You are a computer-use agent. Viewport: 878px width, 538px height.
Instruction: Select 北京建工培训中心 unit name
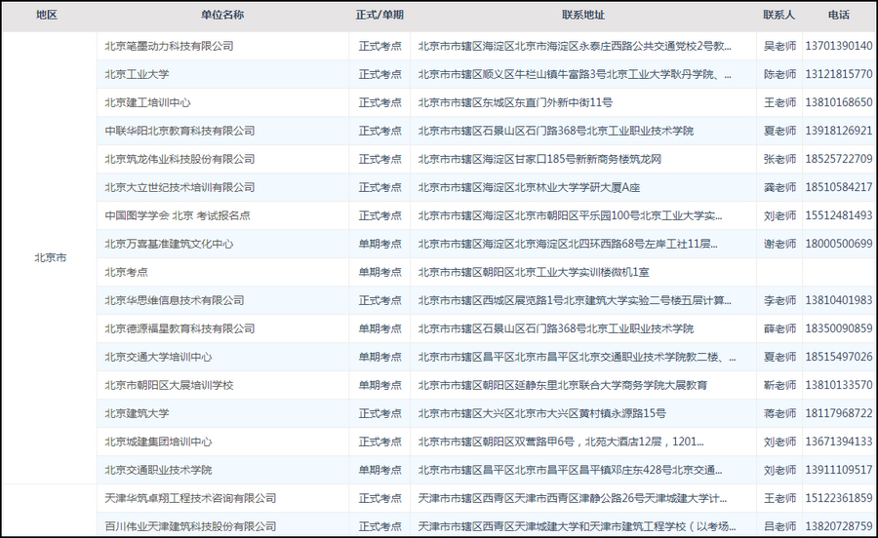pos(148,103)
